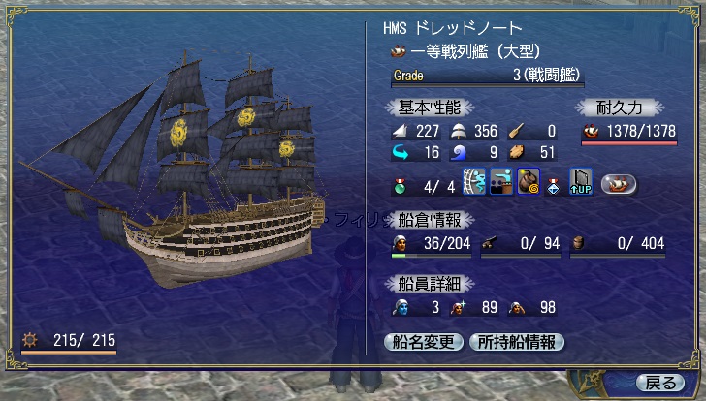The image size is (706, 401).
Task: Click the cannon icon in hold info
Action: coord(490,243)
